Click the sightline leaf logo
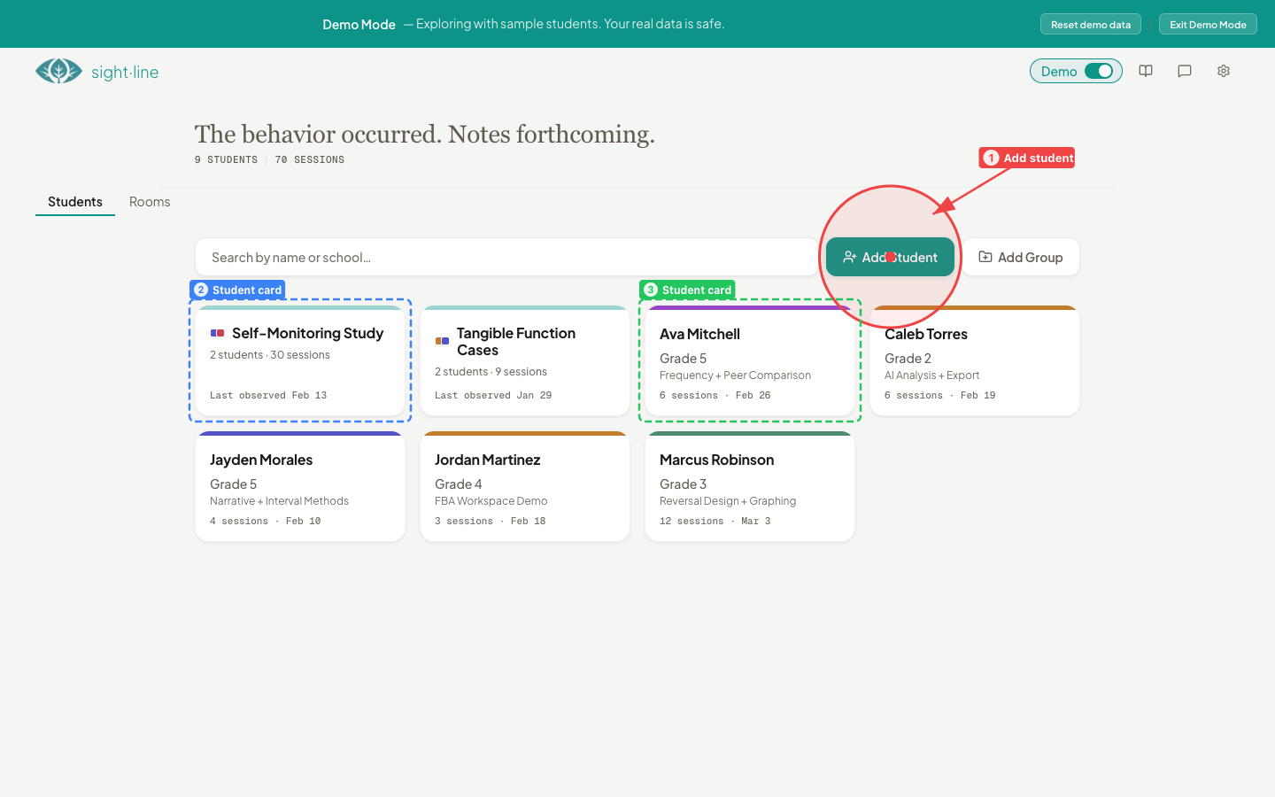This screenshot has height=797, width=1275. 58,70
